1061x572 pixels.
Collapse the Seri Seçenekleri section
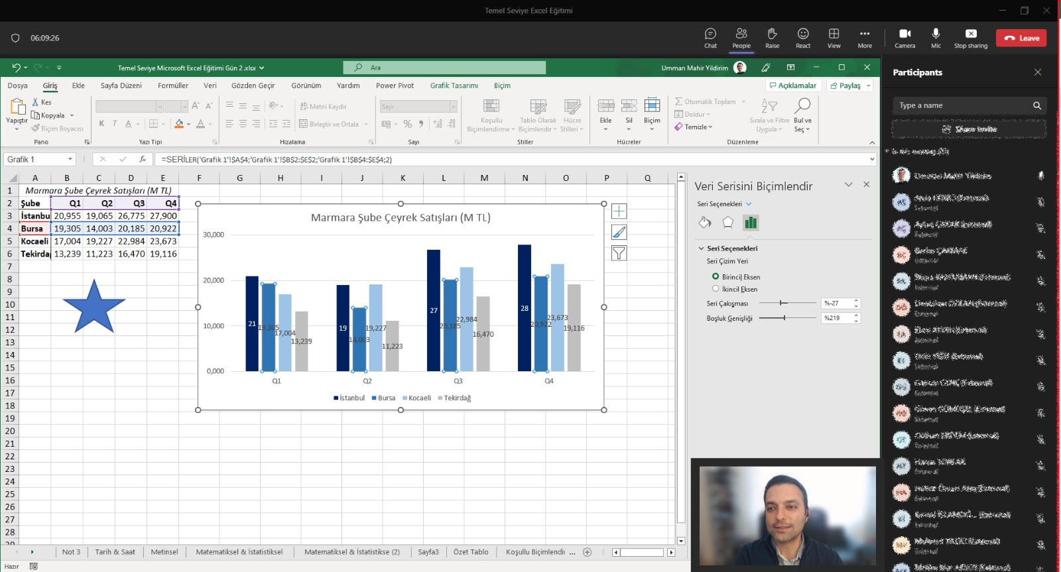coord(702,249)
